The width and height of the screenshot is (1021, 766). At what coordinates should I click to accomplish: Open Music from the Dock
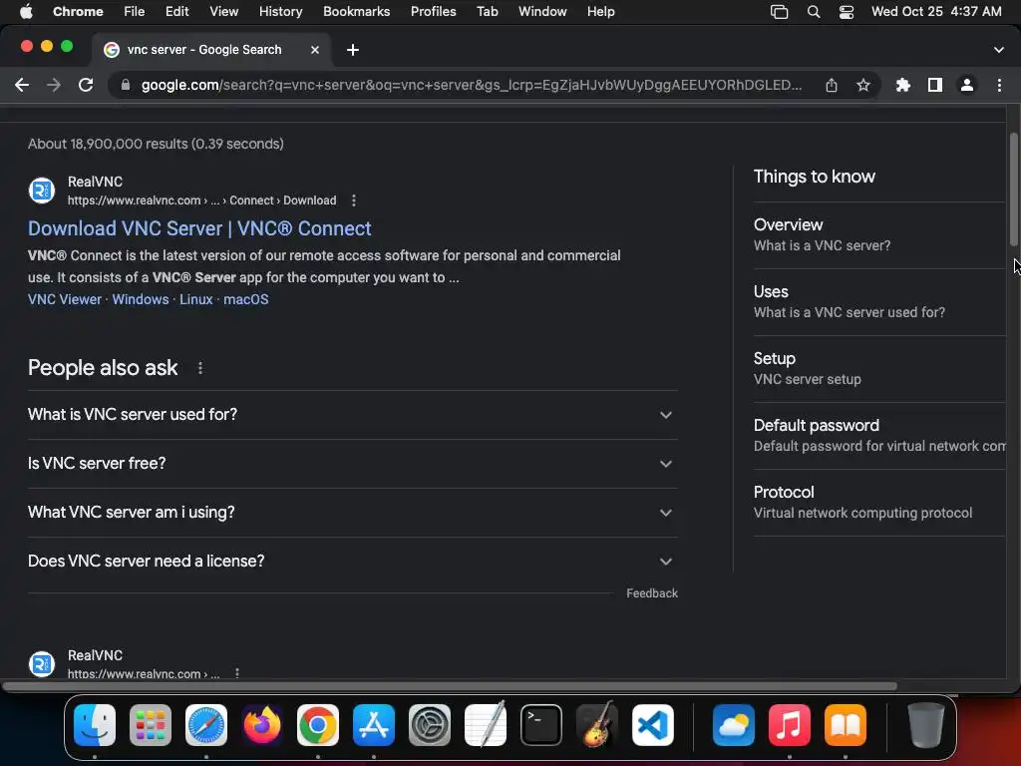tap(790, 724)
